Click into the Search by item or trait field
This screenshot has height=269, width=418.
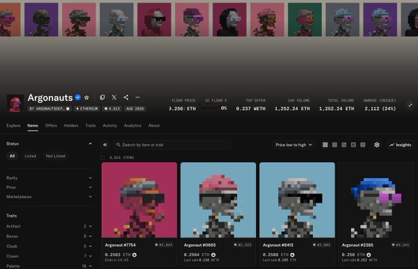pyautogui.click(x=172, y=145)
